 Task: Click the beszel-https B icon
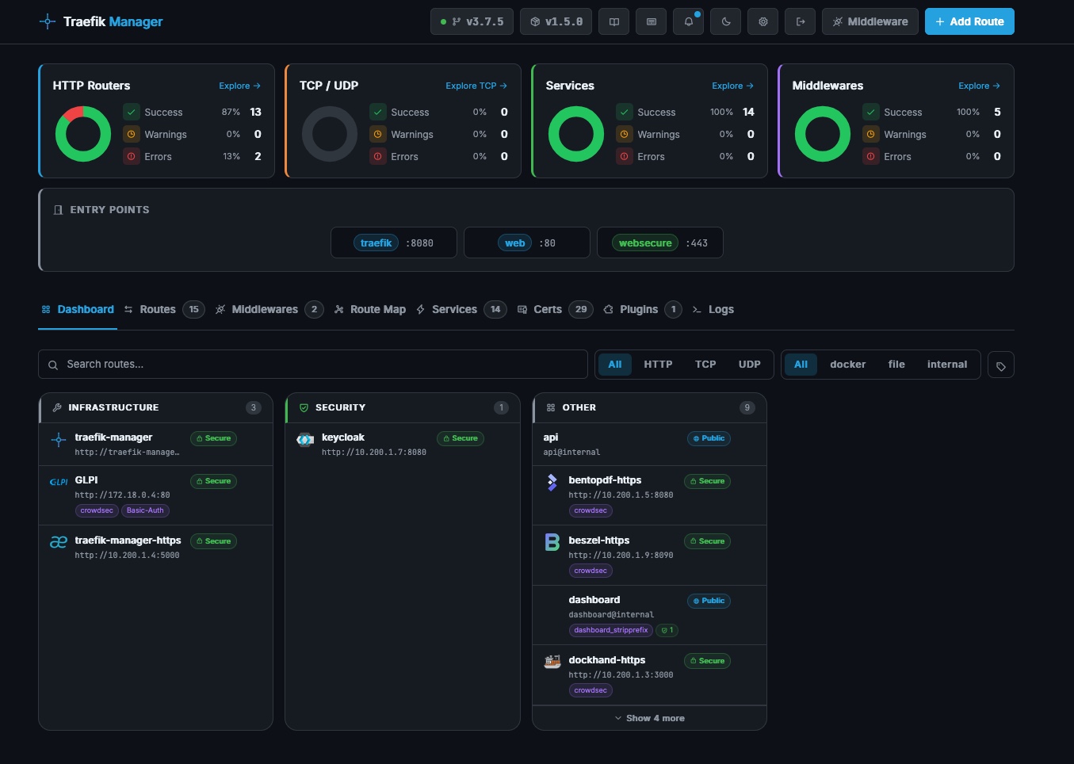(552, 542)
